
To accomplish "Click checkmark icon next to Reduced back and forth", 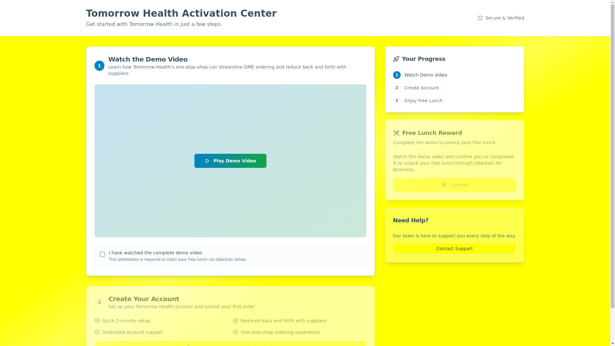I will click(235, 321).
